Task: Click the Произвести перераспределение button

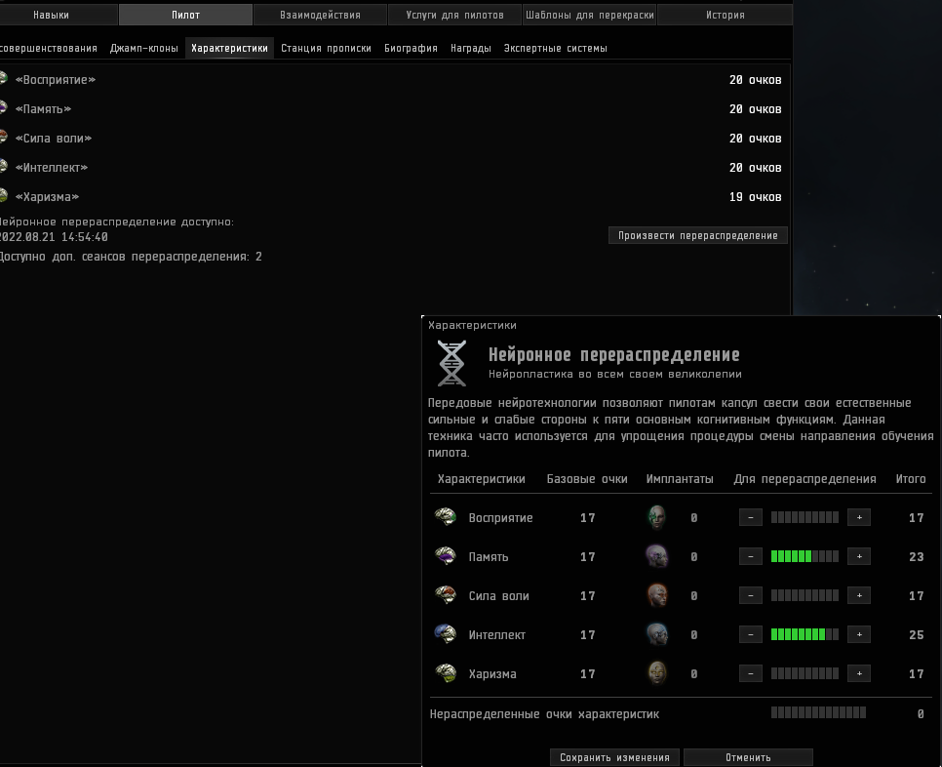Action: coord(698,235)
